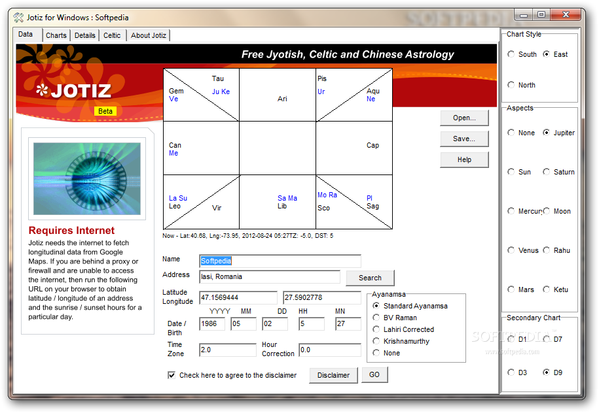The height and width of the screenshot is (413, 599).
Task: Click the Hour Correction field 0.0
Action: [x=330, y=350]
